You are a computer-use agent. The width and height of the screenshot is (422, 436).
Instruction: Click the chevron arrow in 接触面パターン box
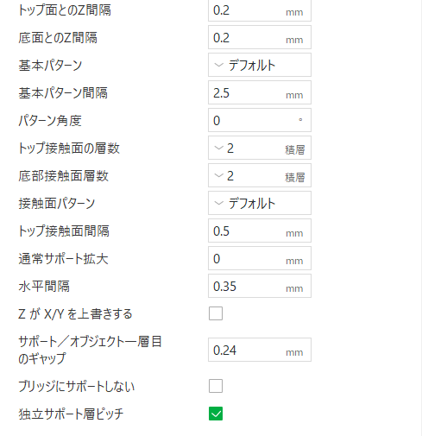[219, 203]
